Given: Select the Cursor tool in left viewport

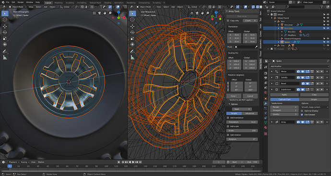Looking at the screenshot, I should click(5, 19).
